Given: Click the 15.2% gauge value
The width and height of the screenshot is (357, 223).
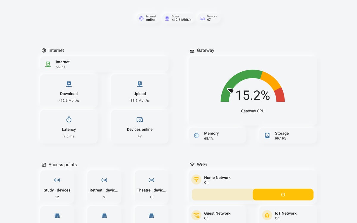Looking at the screenshot, I should [x=253, y=95].
